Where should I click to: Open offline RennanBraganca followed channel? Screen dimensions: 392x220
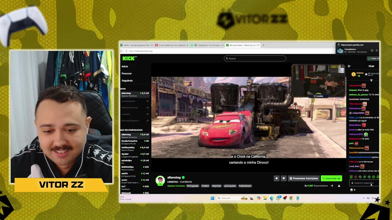(x=135, y=121)
